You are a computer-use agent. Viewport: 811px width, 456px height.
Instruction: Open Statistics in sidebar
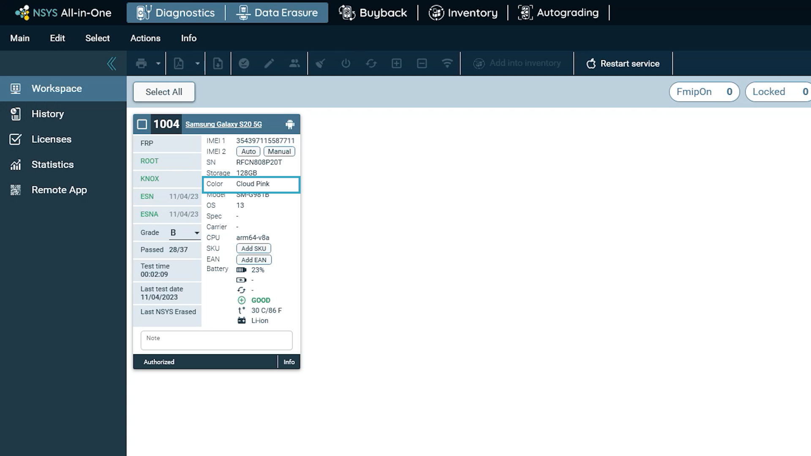pos(63,165)
